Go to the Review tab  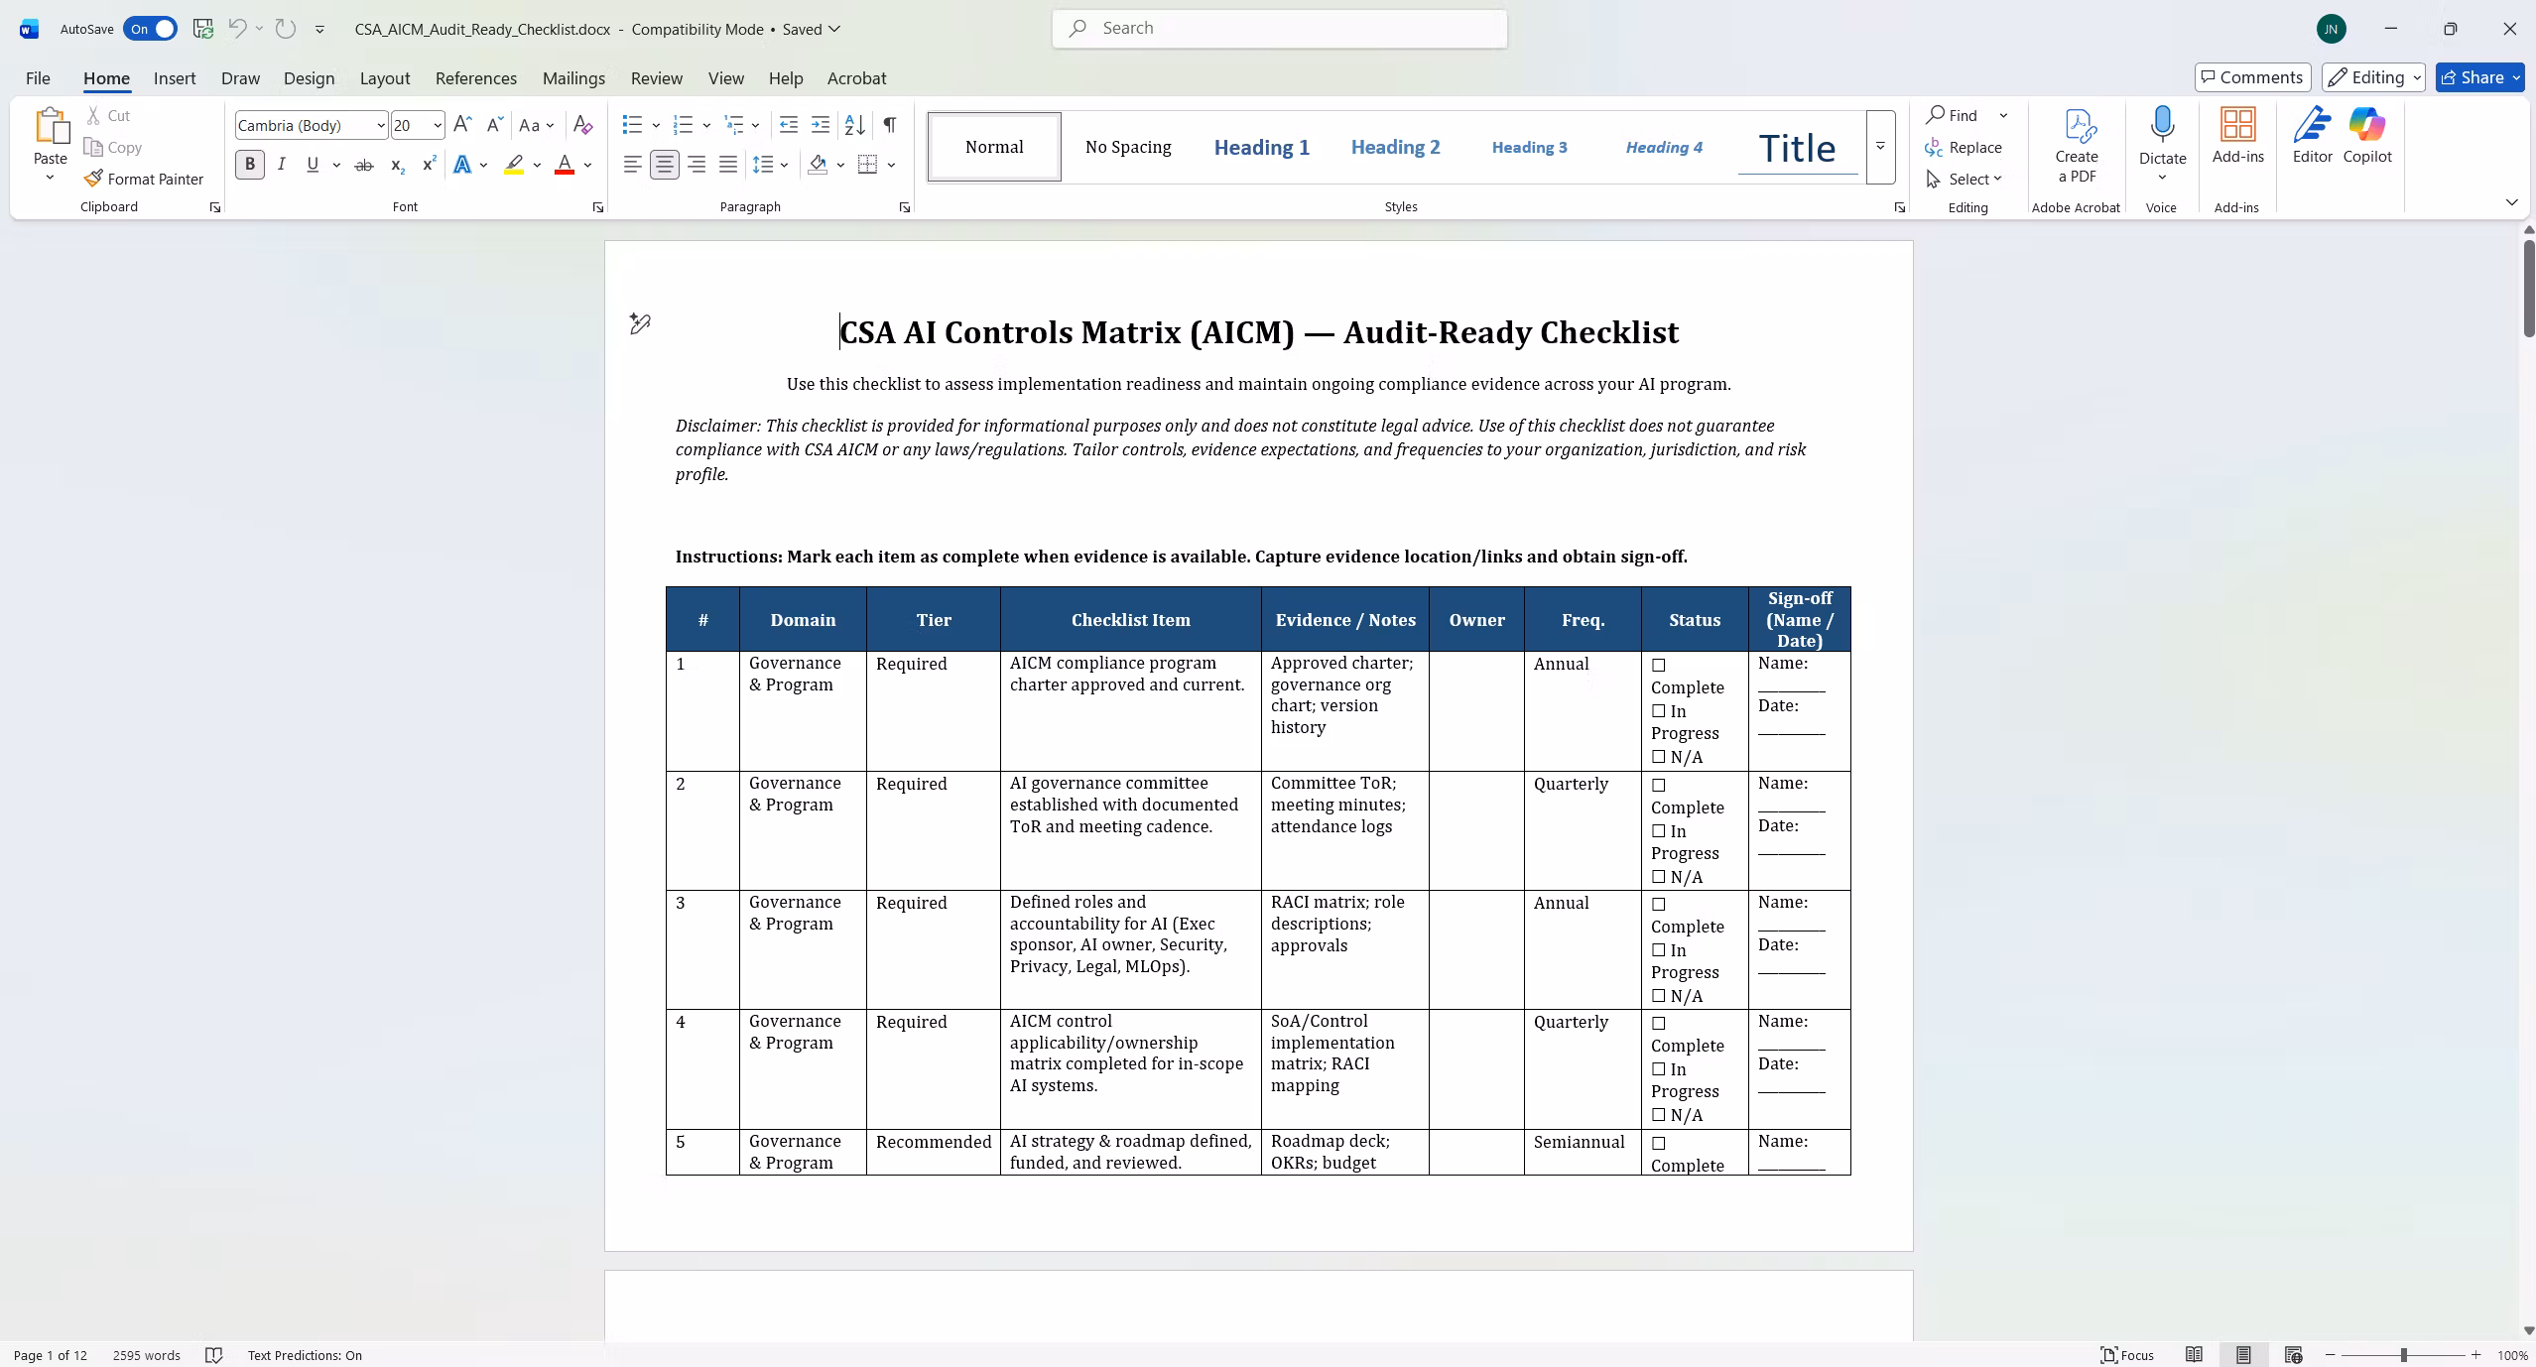coord(657,78)
